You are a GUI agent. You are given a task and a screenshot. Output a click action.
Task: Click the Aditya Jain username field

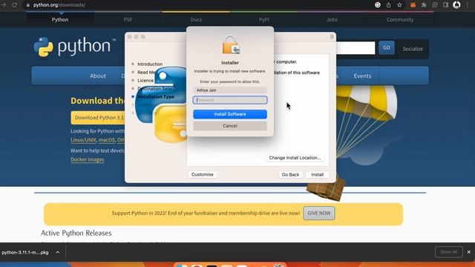point(230,90)
